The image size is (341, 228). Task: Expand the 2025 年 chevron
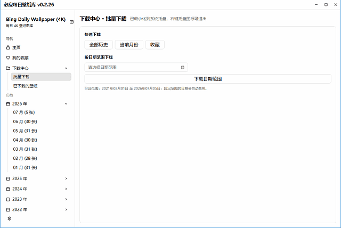[x=66, y=178]
